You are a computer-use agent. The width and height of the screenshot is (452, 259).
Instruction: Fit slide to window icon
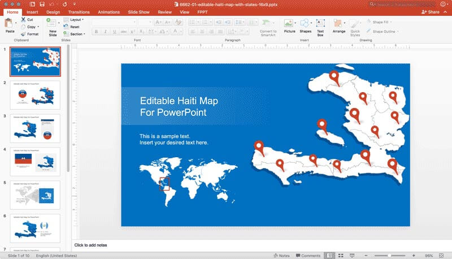coord(441,256)
